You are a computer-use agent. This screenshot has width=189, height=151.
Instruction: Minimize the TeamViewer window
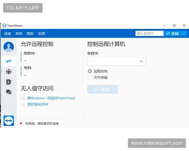[x=164, y=25]
